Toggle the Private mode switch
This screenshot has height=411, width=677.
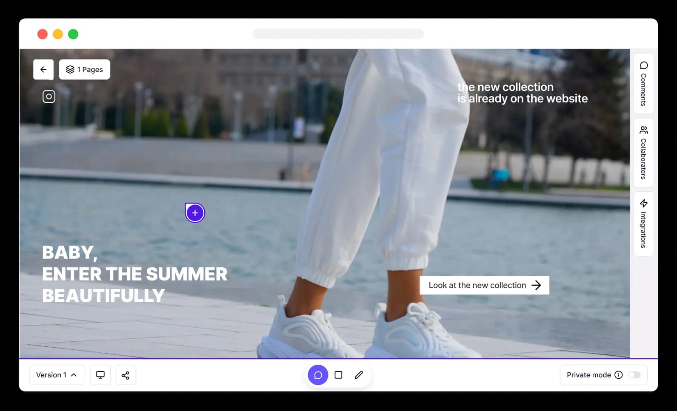click(x=634, y=375)
